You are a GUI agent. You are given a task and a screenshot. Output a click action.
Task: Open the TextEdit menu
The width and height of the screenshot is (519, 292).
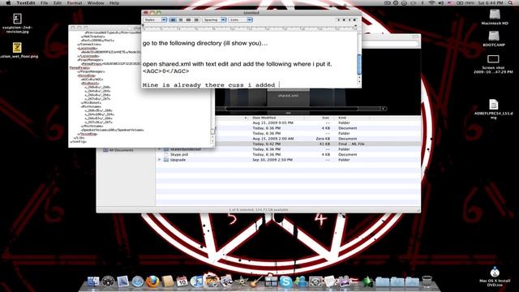26,2
